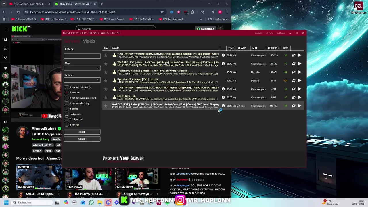This screenshot has height=207, width=368.
Task: Refresh the Operation Sky Jumper Deerisle server
Action: (294, 80)
